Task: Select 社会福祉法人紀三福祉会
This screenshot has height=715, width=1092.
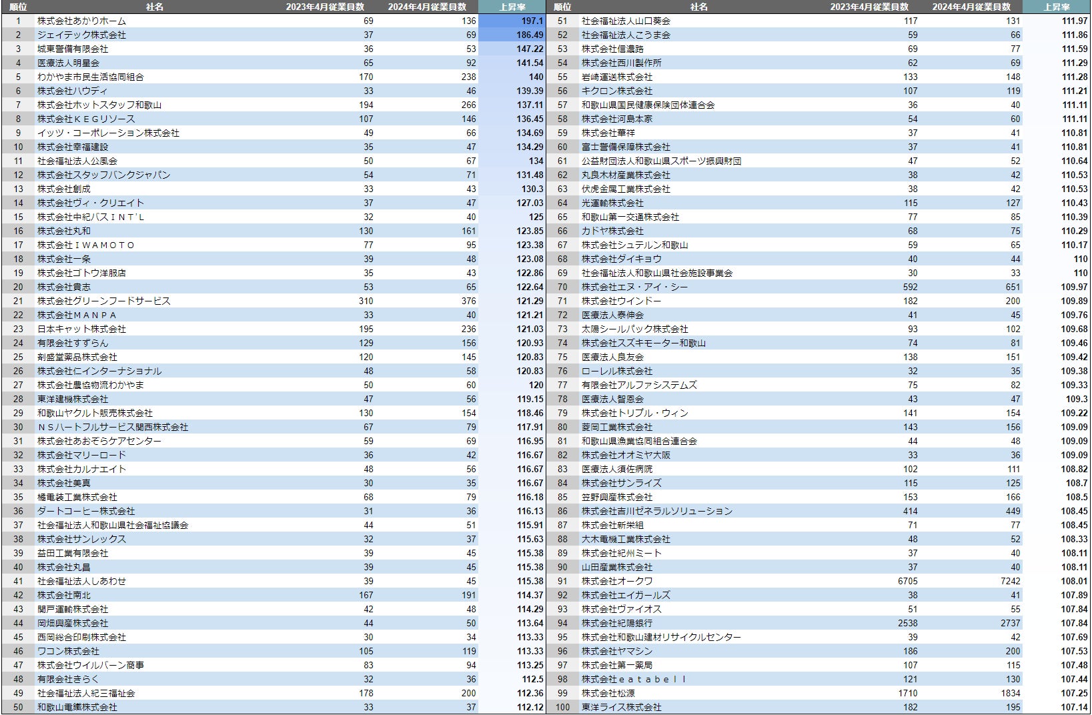Action: point(86,693)
